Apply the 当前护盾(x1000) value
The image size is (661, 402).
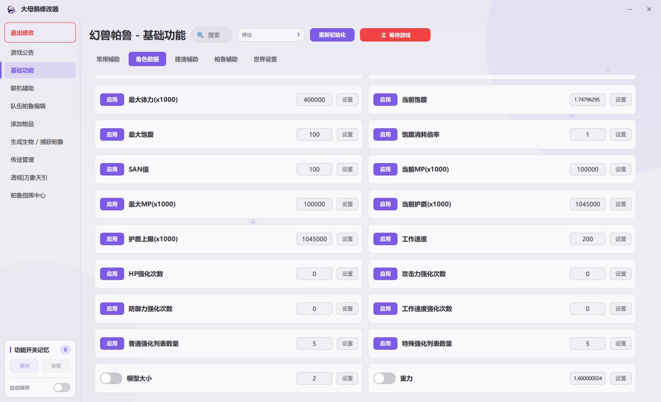pos(385,204)
